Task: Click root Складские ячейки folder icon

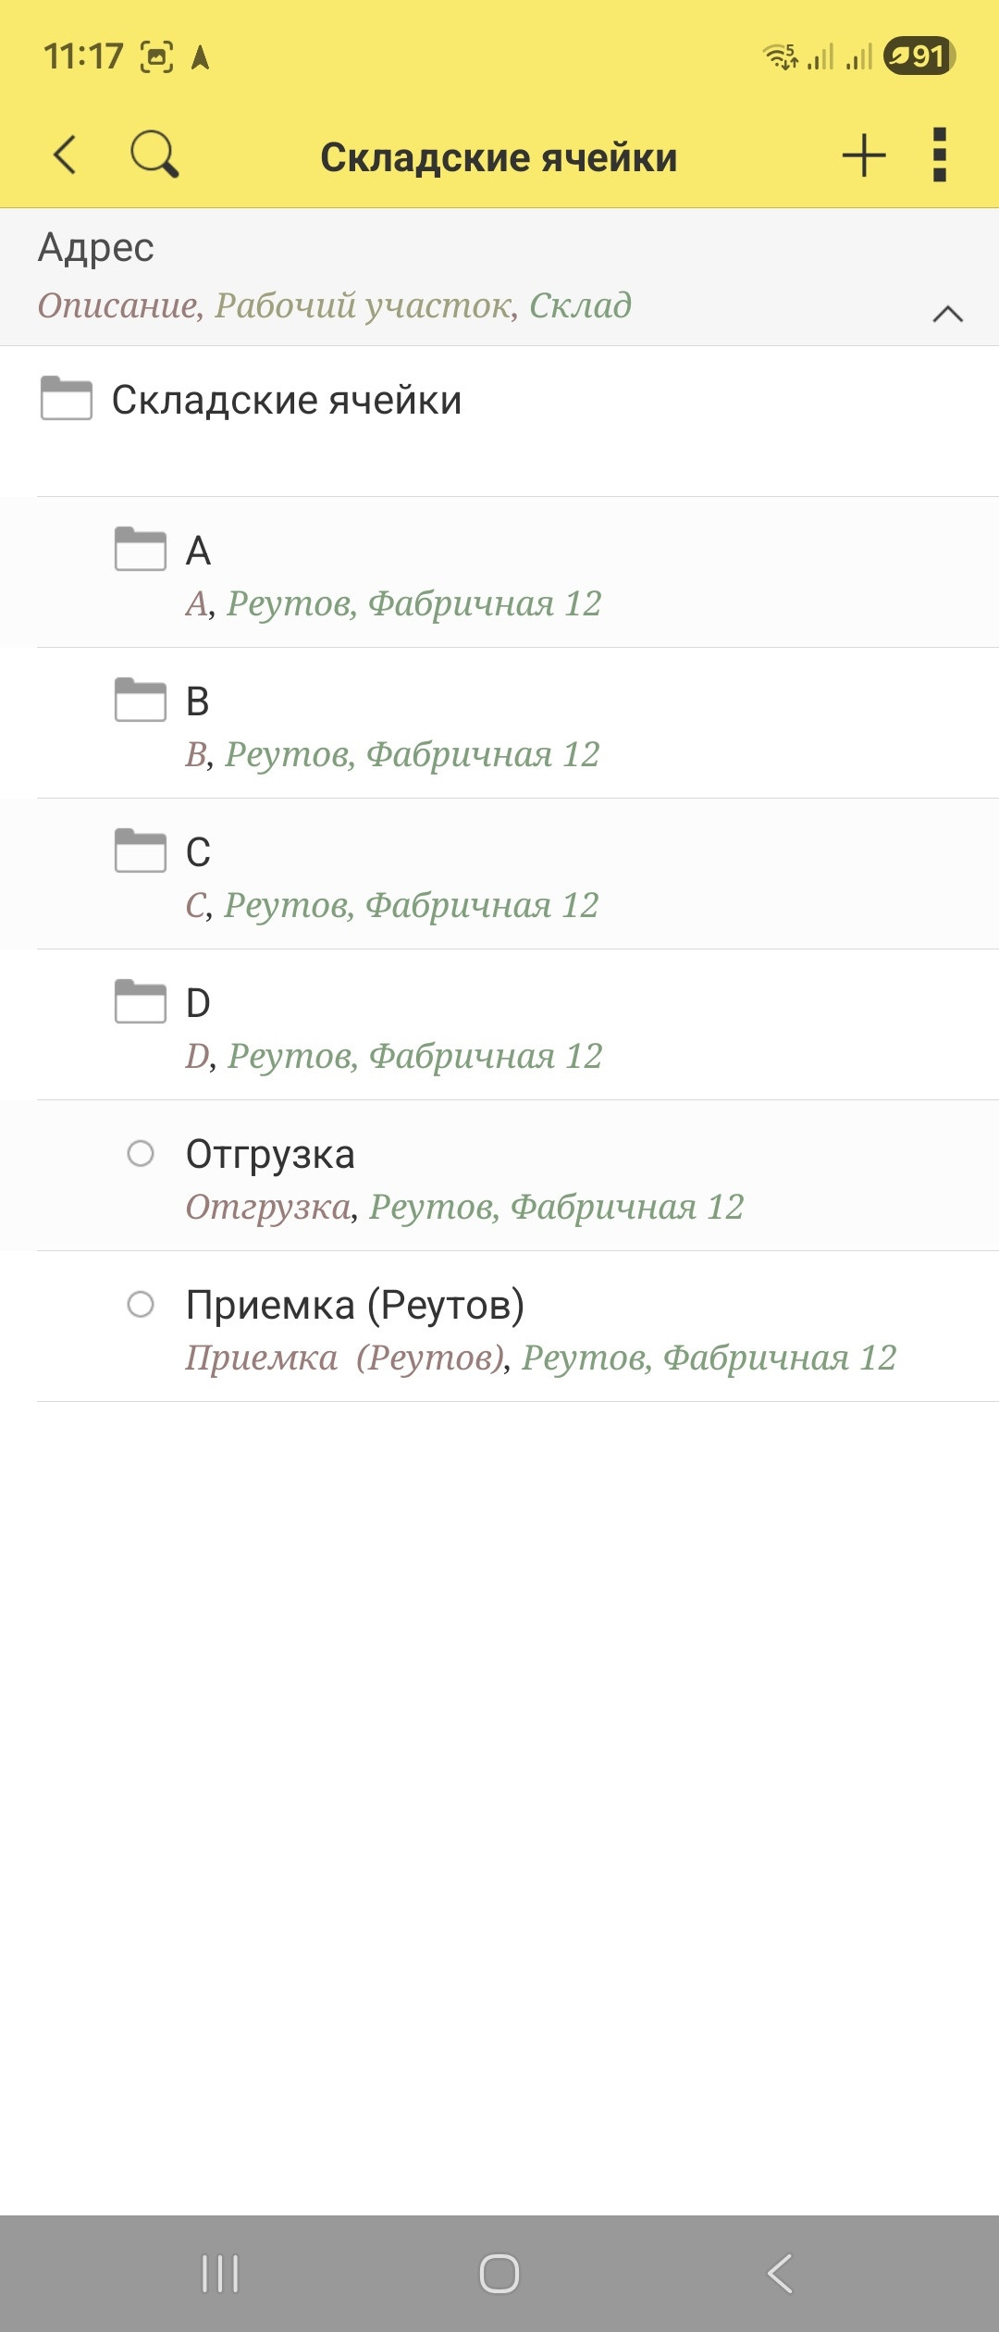Action: (x=67, y=398)
